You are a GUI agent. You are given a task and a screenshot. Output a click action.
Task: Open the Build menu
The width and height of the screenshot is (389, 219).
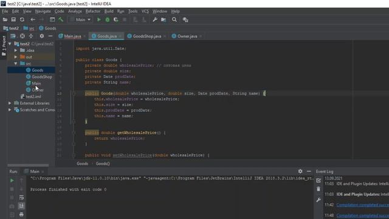(109, 12)
